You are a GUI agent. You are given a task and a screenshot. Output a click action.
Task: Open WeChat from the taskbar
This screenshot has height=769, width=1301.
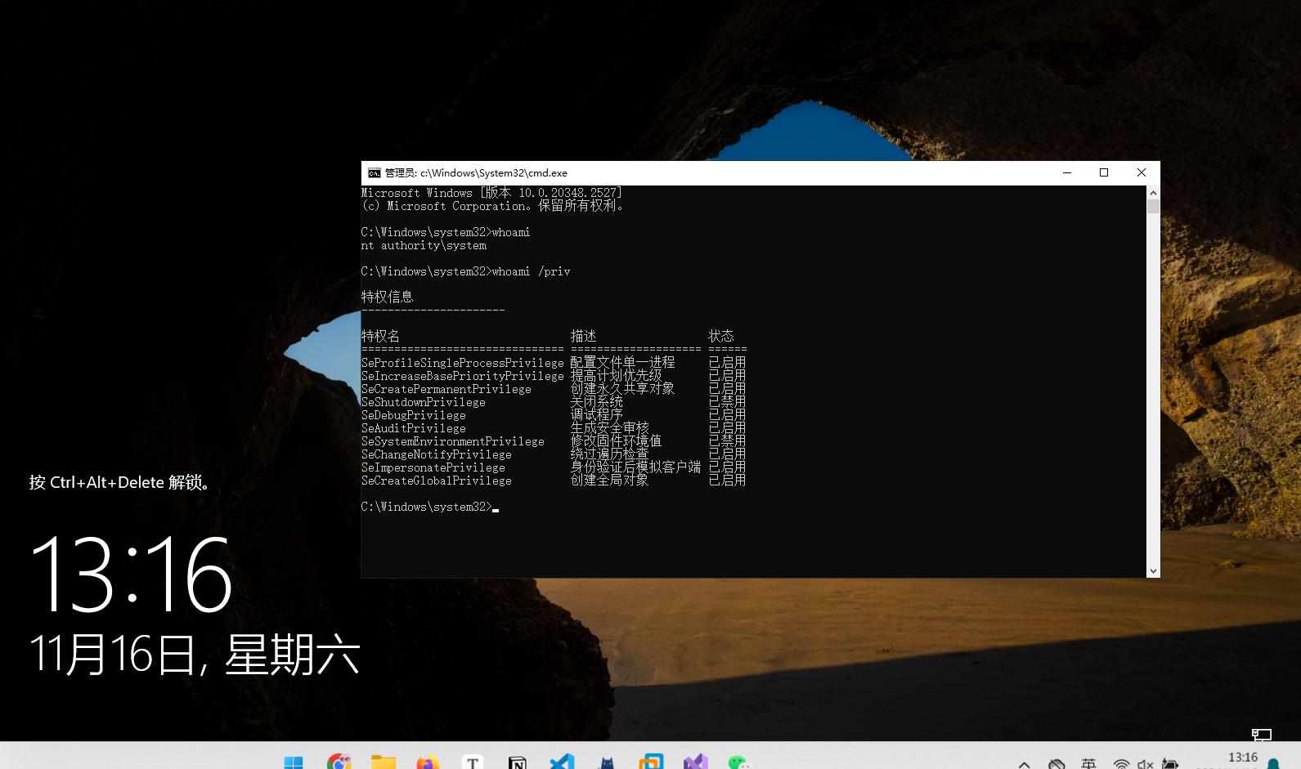point(739,762)
